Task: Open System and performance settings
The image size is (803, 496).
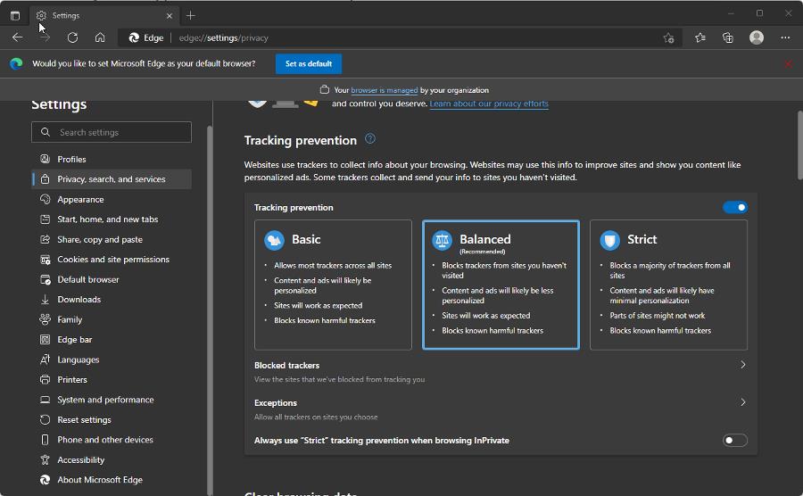Action: (112, 400)
